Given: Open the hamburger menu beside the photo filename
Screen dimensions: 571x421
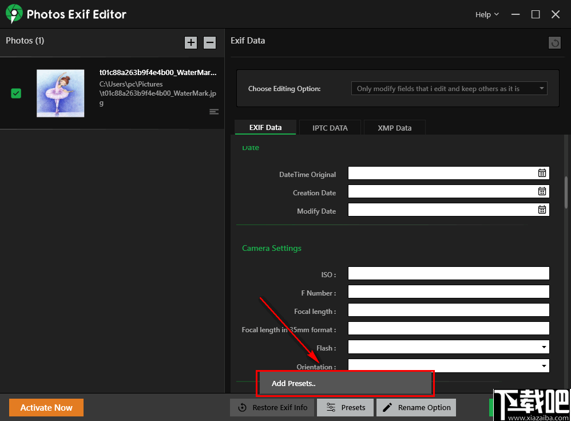Looking at the screenshot, I should tap(213, 112).
